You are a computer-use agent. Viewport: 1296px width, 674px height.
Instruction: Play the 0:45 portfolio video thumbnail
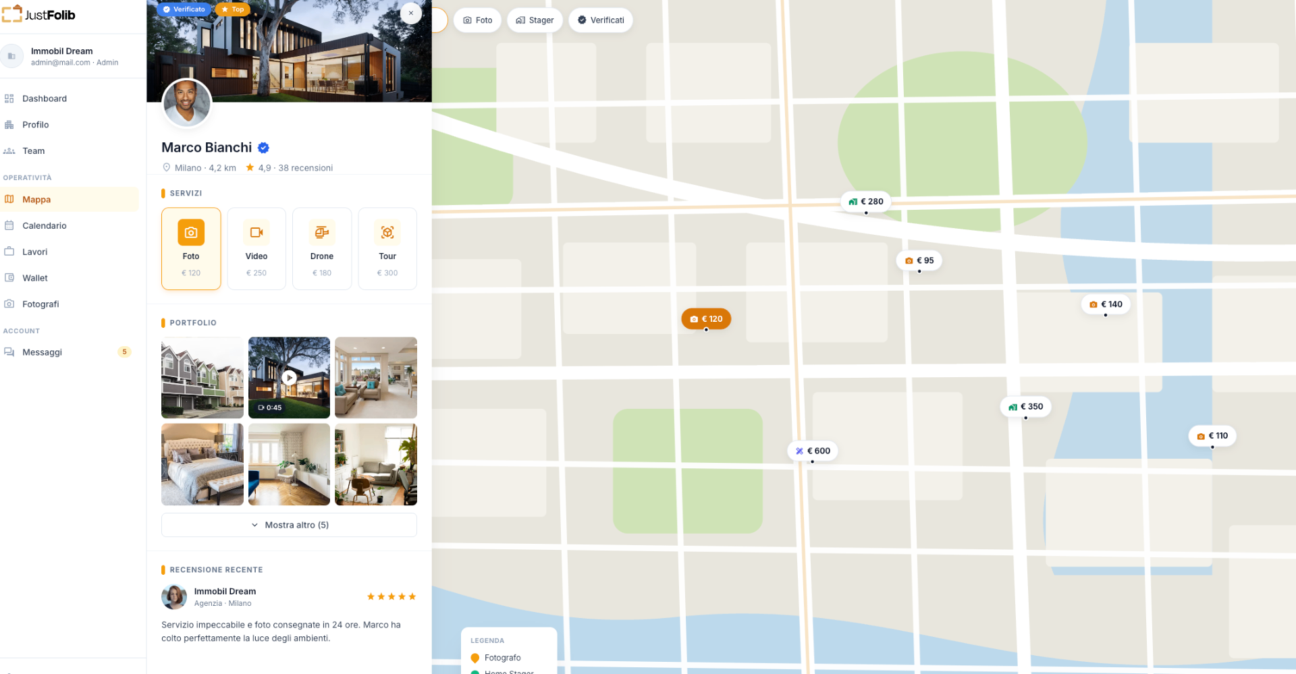pyautogui.click(x=289, y=378)
